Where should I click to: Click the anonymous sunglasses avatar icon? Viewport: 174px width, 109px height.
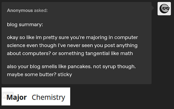164,9
